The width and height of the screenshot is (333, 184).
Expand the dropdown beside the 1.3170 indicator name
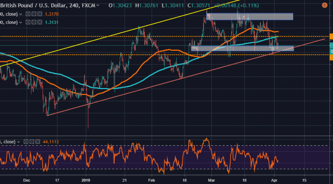coord(21,14)
